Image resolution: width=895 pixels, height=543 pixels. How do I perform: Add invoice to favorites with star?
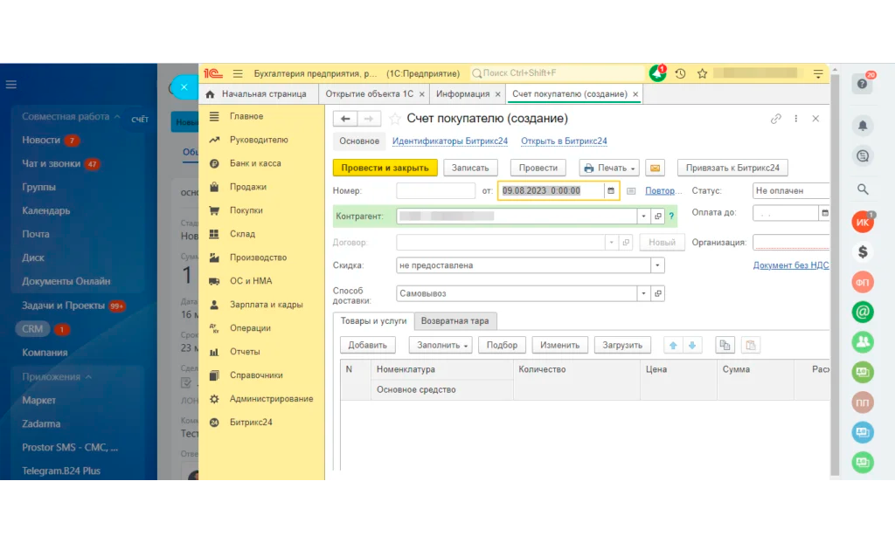click(394, 119)
